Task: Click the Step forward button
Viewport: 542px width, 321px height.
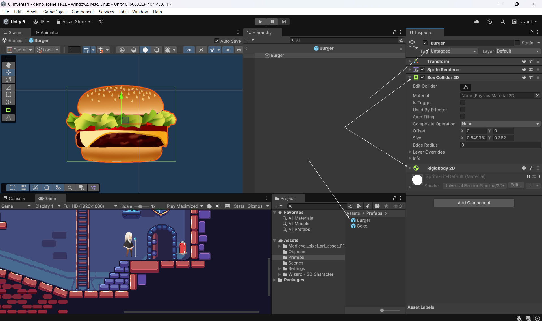Action: click(284, 22)
